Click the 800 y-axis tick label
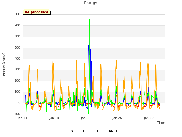This screenshot has width=182, height=137. coord(17,14)
